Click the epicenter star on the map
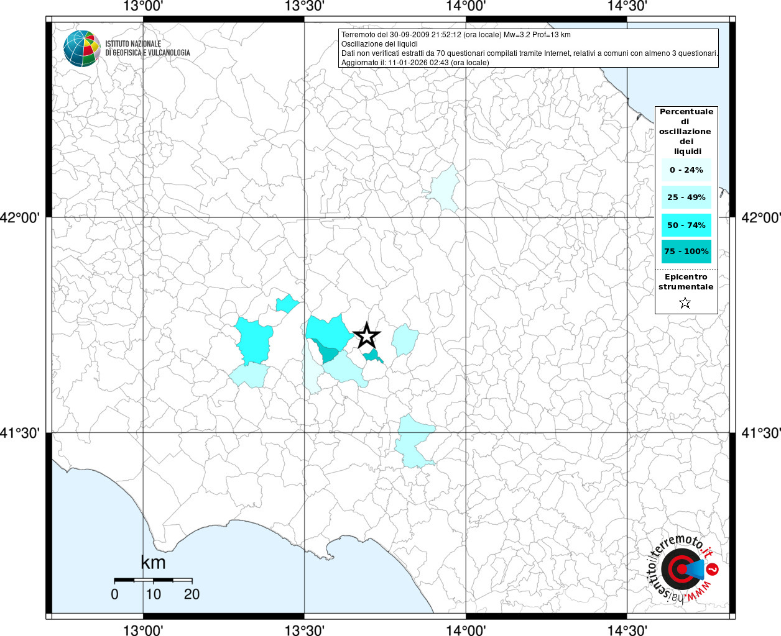This screenshot has width=781, height=636. click(367, 335)
